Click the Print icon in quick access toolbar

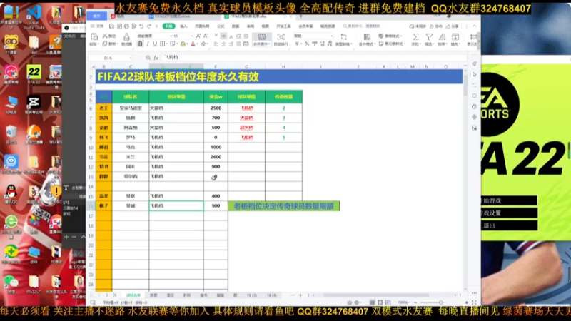point(126,26)
